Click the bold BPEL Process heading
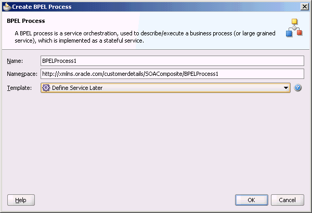This screenshot has height=213, width=312. tap(26, 21)
